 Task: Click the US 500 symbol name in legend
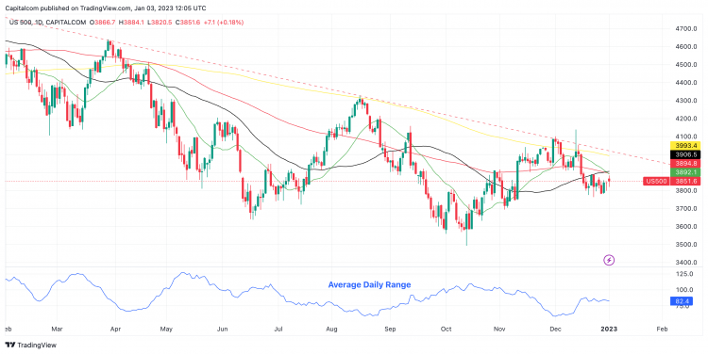coord(21,22)
